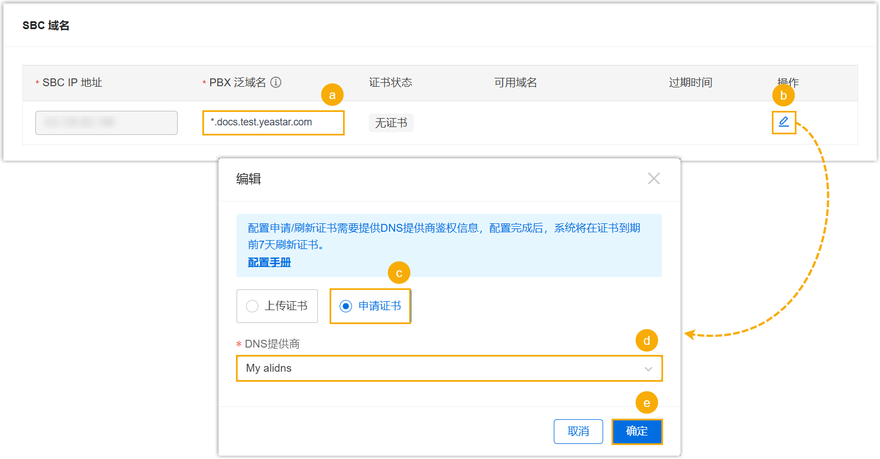880x459 pixels.
Task: Click the orange step marker labeled b
Action: pyautogui.click(x=783, y=96)
